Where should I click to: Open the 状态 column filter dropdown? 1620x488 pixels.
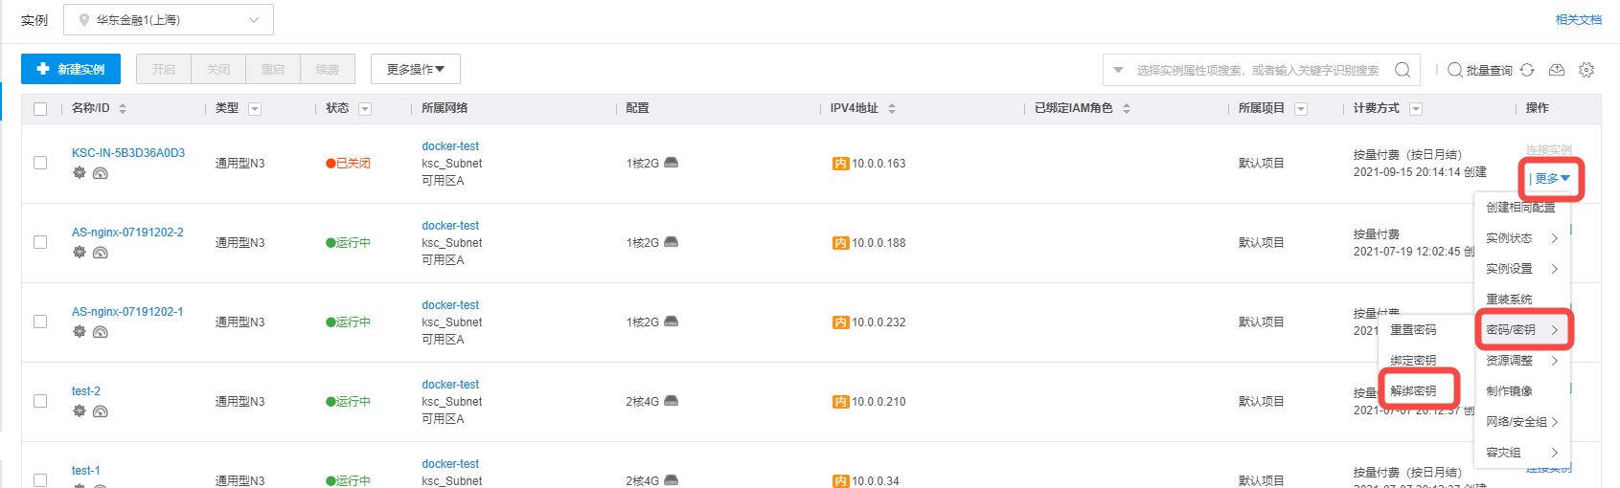tap(365, 109)
